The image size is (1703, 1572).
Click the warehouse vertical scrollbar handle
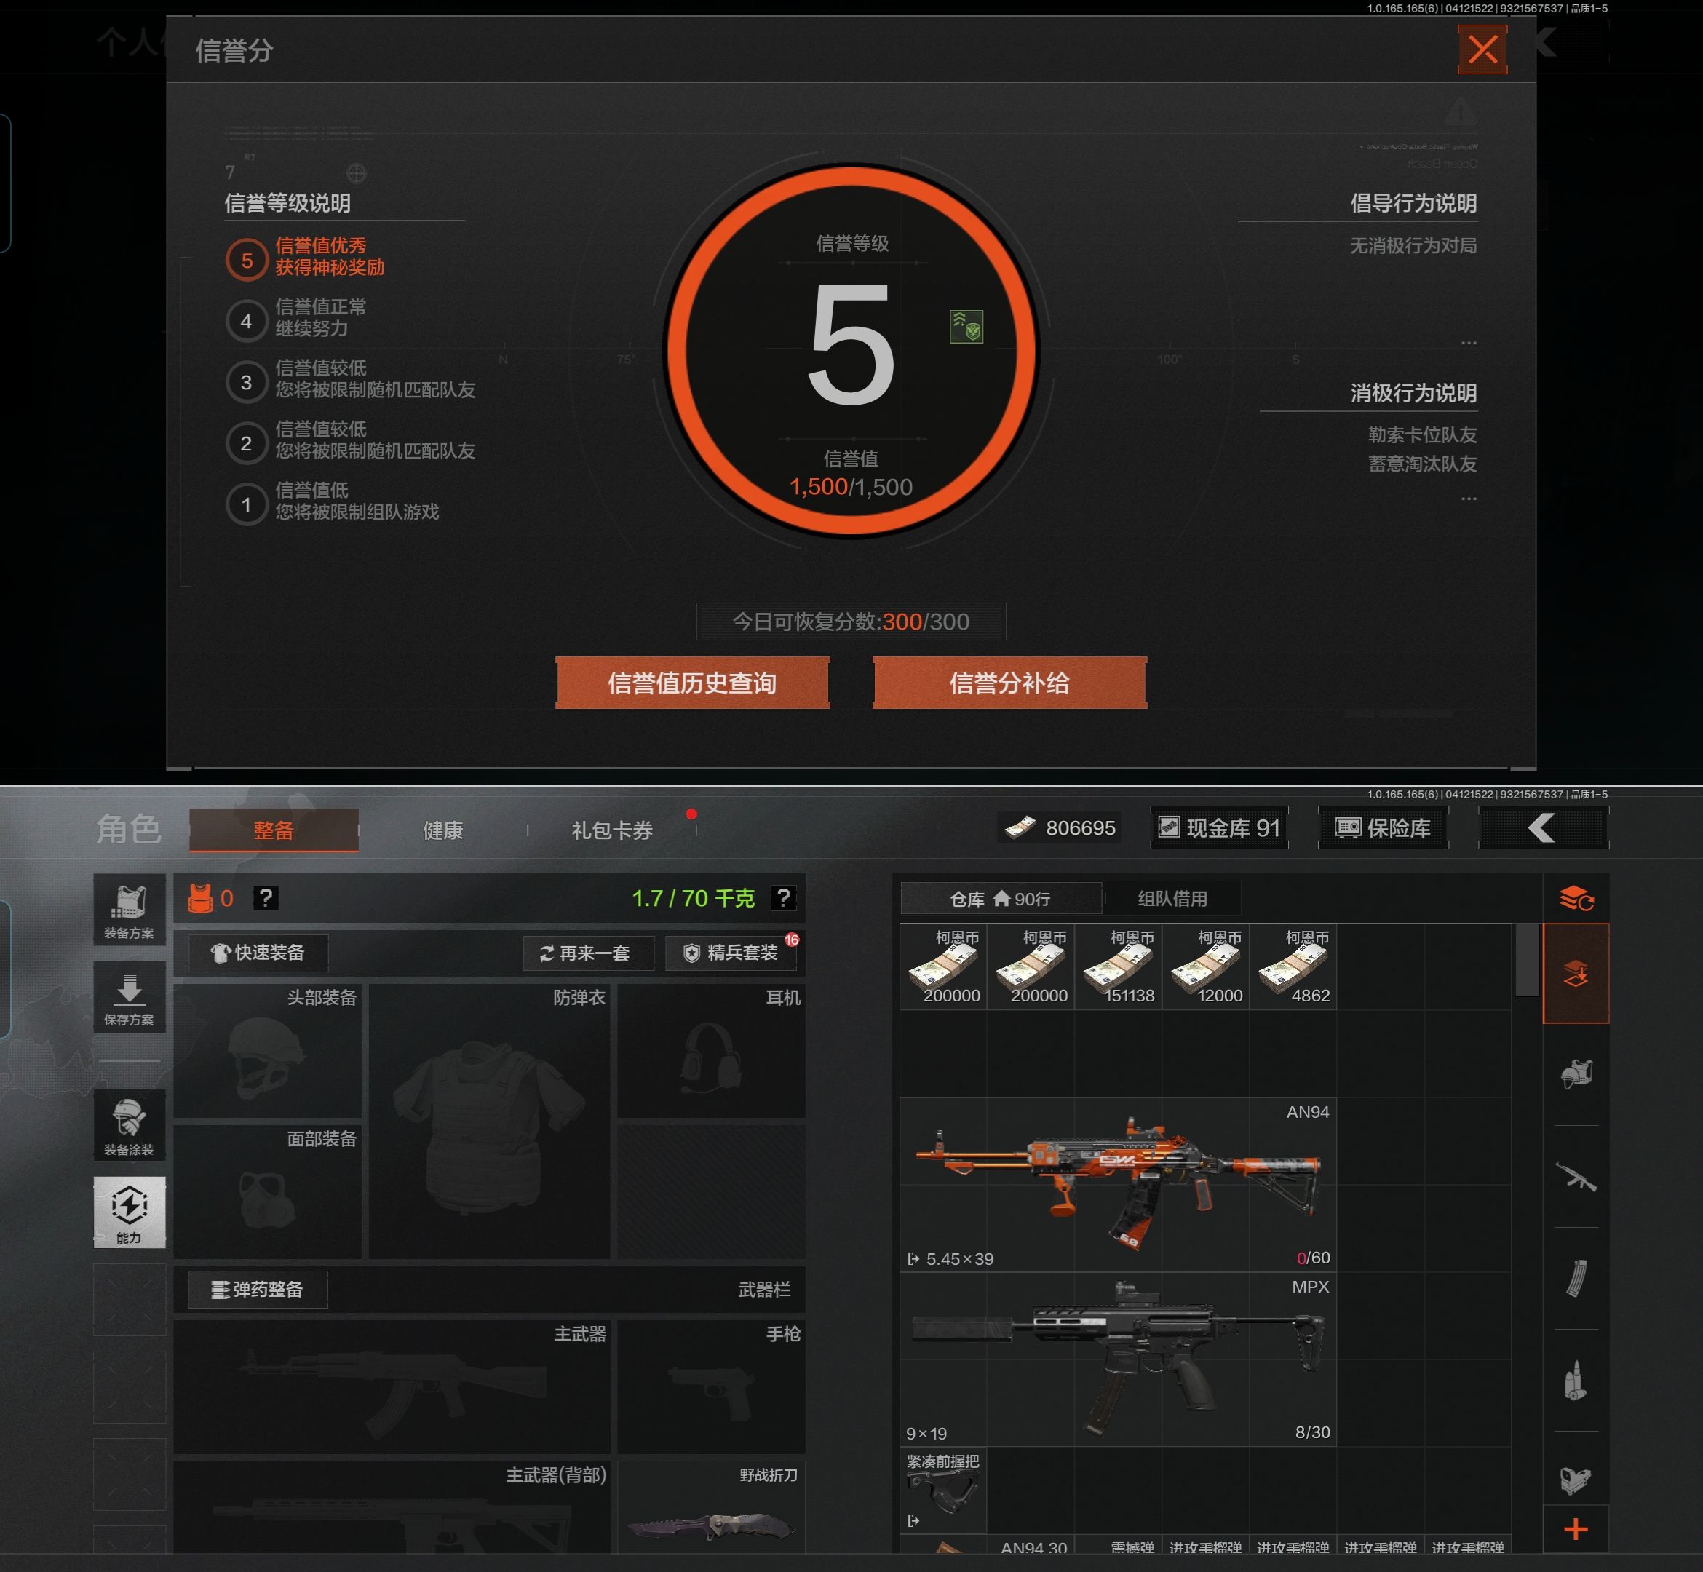(1526, 959)
